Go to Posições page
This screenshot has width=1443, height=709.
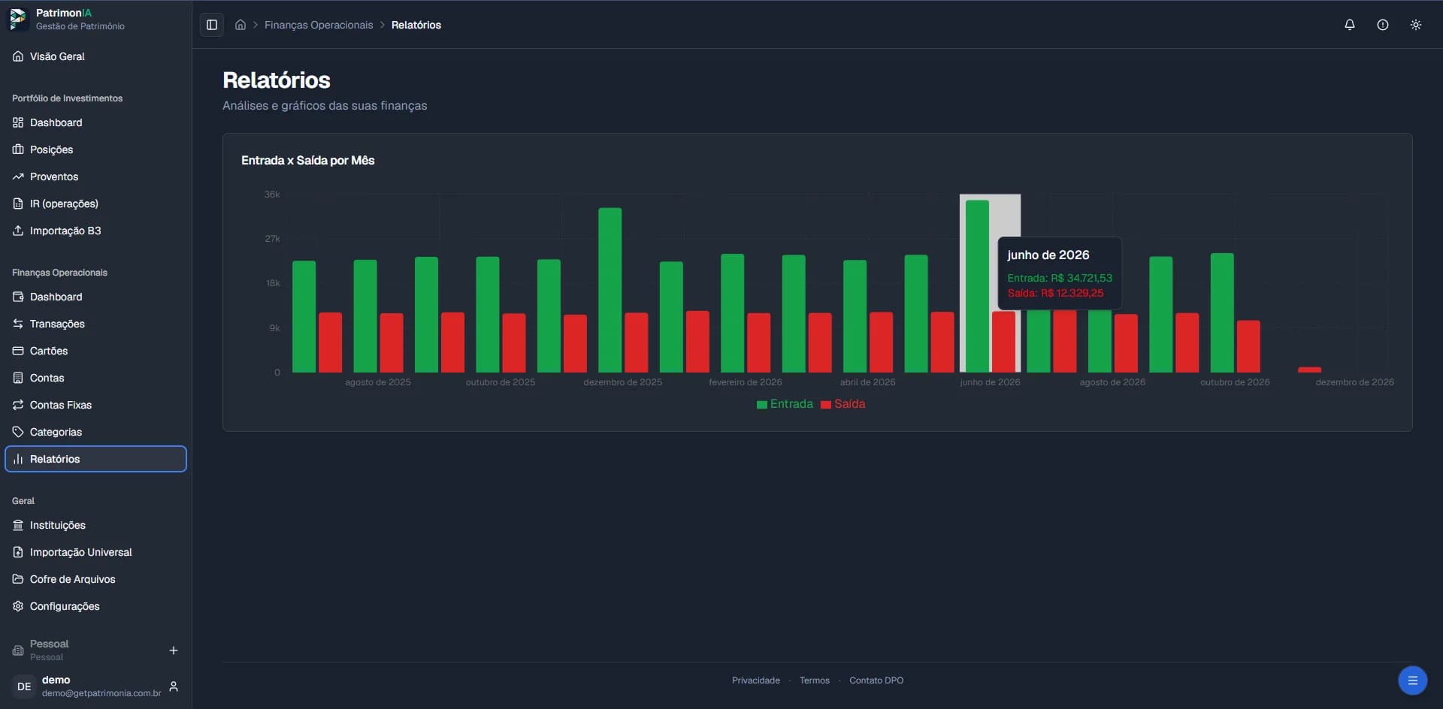[95, 149]
